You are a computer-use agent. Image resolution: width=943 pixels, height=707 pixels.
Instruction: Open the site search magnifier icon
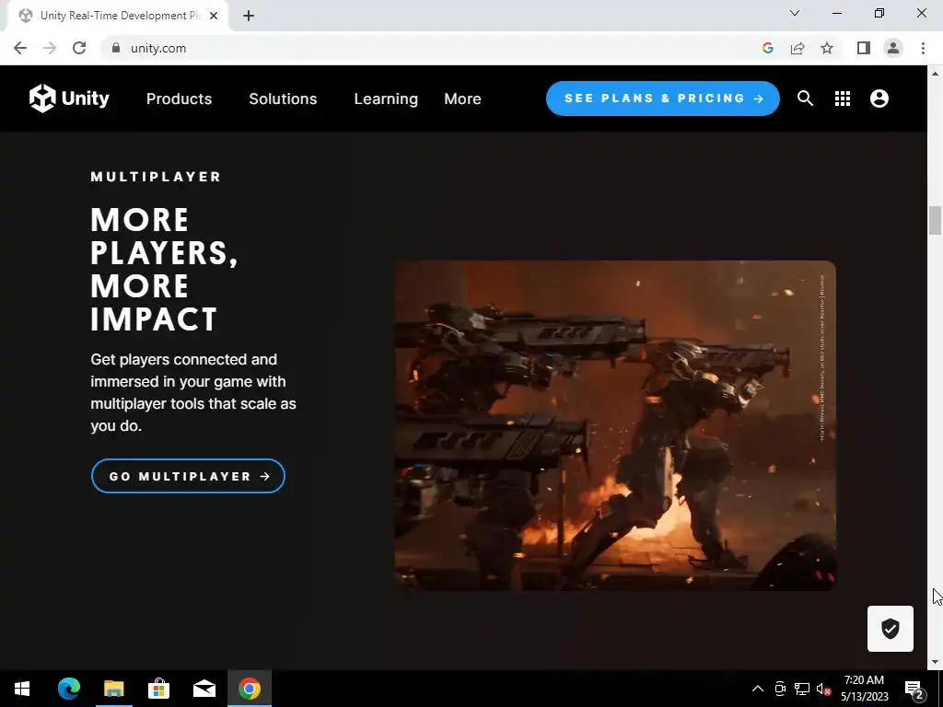(805, 98)
